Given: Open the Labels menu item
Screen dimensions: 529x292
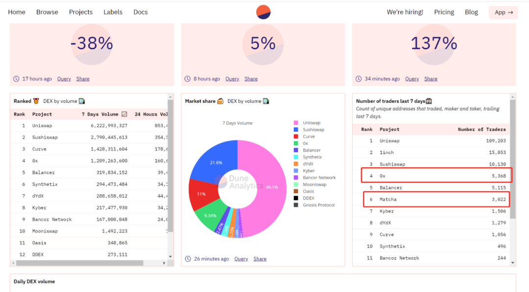Looking at the screenshot, I should click(x=113, y=12).
